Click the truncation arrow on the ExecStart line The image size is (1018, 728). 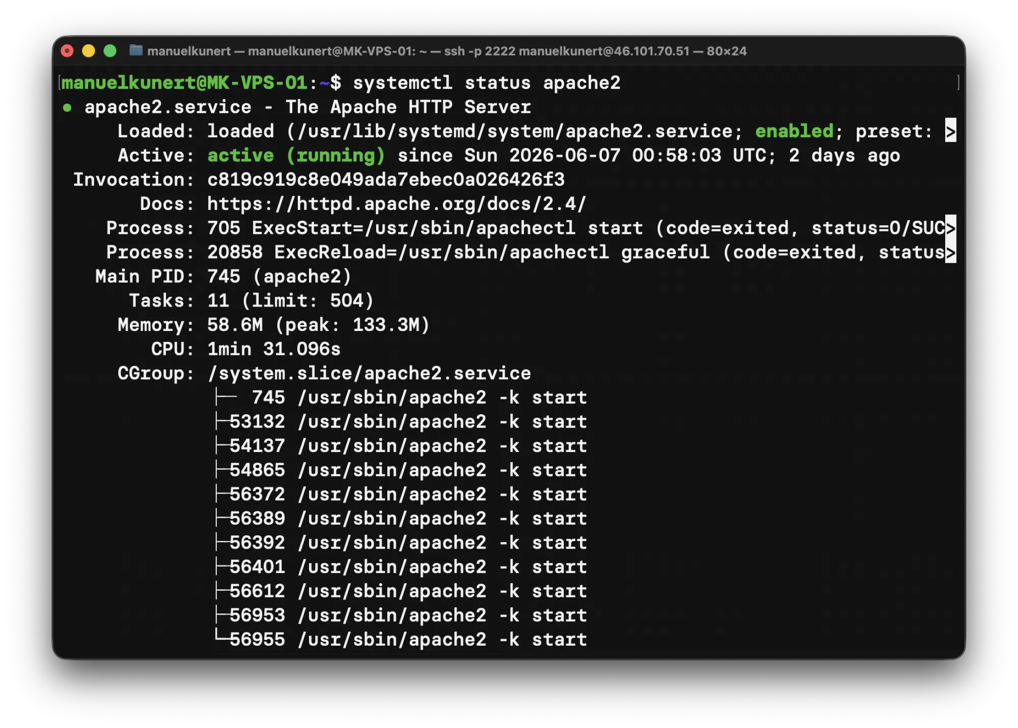(x=950, y=228)
